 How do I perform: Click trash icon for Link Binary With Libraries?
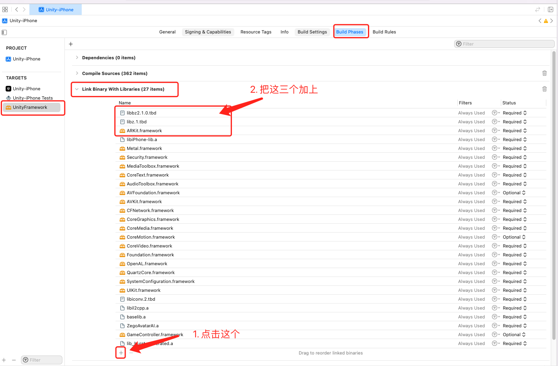(x=544, y=89)
